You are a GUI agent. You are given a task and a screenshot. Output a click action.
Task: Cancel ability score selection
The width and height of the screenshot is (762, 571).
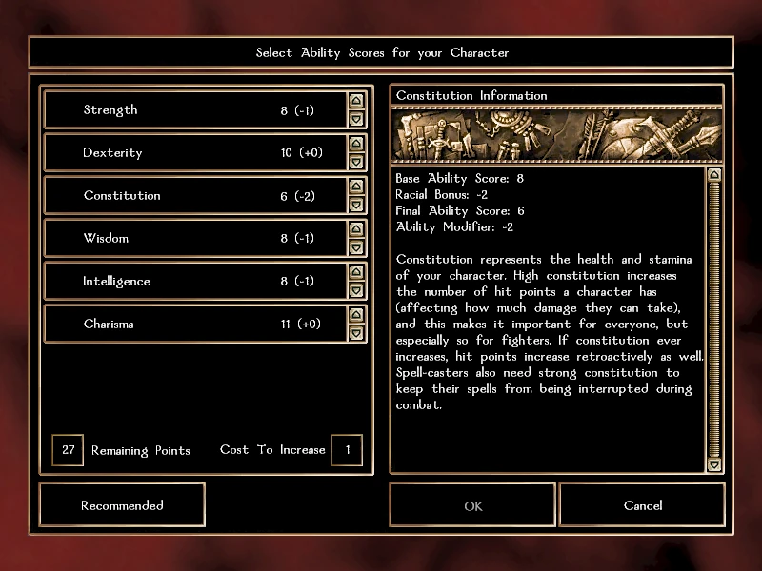coord(642,505)
